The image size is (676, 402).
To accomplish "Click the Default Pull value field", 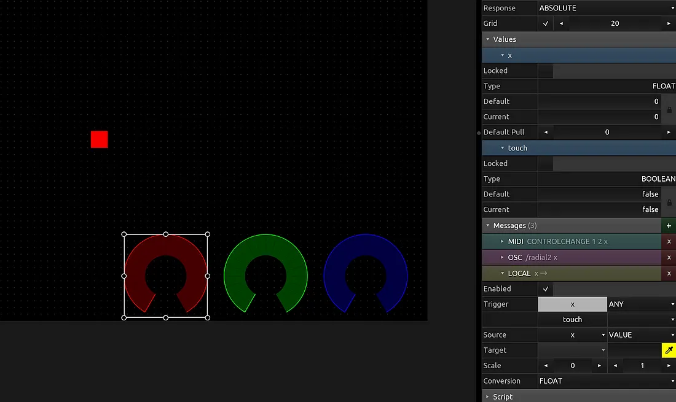I will [x=607, y=132].
